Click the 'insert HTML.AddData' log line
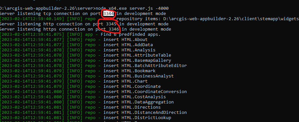 (x=128, y=45)
